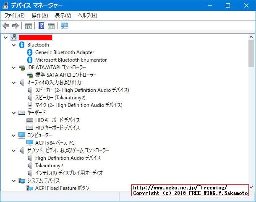Open the 操作(A) menu
This screenshot has width=256, height=202.
pyautogui.click(x=40, y=16)
